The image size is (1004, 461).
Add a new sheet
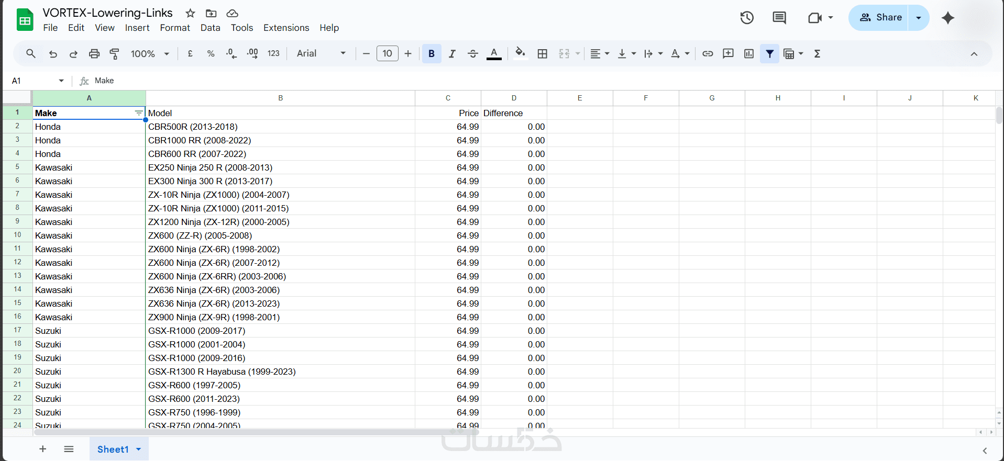[x=43, y=449]
